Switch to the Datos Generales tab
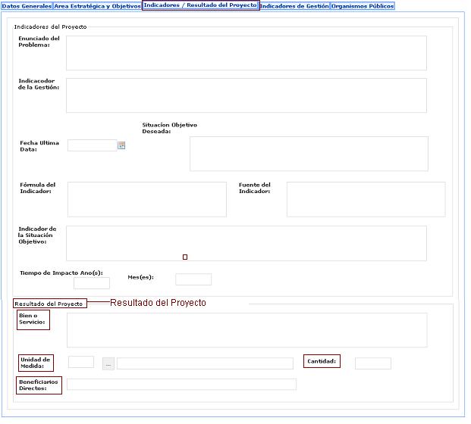This screenshot has width=471, height=424. click(27, 6)
